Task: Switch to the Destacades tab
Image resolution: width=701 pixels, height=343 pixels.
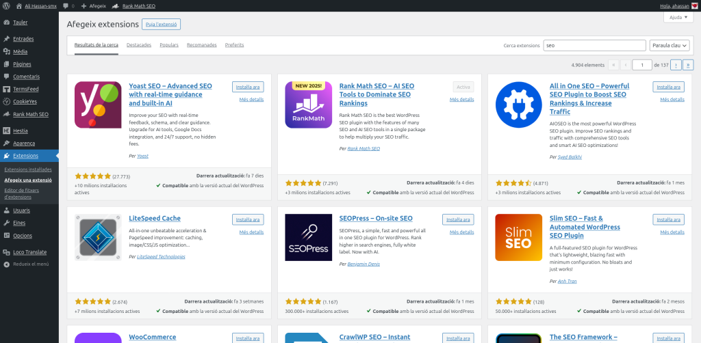Action: [x=139, y=45]
